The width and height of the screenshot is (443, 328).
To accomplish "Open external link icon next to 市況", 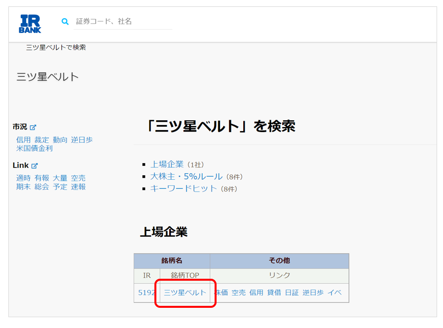I will (x=33, y=127).
